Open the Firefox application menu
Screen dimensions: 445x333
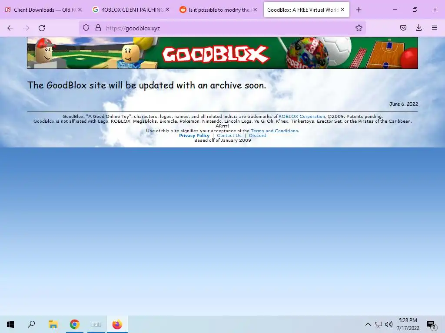(435, 28)
